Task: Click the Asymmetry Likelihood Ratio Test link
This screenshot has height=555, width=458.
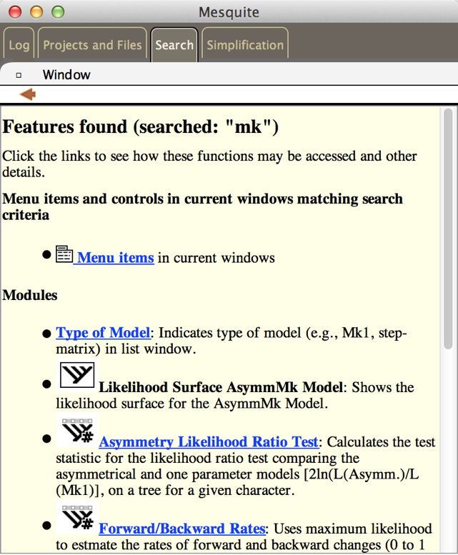Action: tap(209, 443)
